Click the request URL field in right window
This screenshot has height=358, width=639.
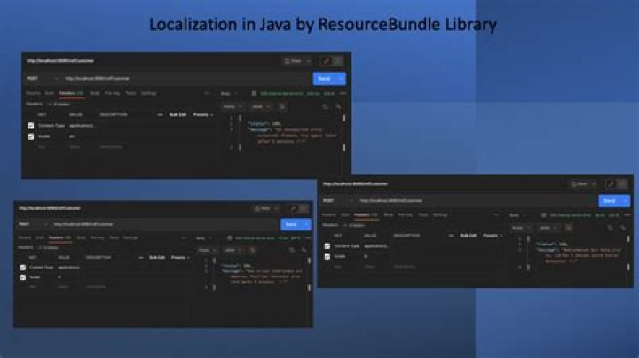[476, 200]
